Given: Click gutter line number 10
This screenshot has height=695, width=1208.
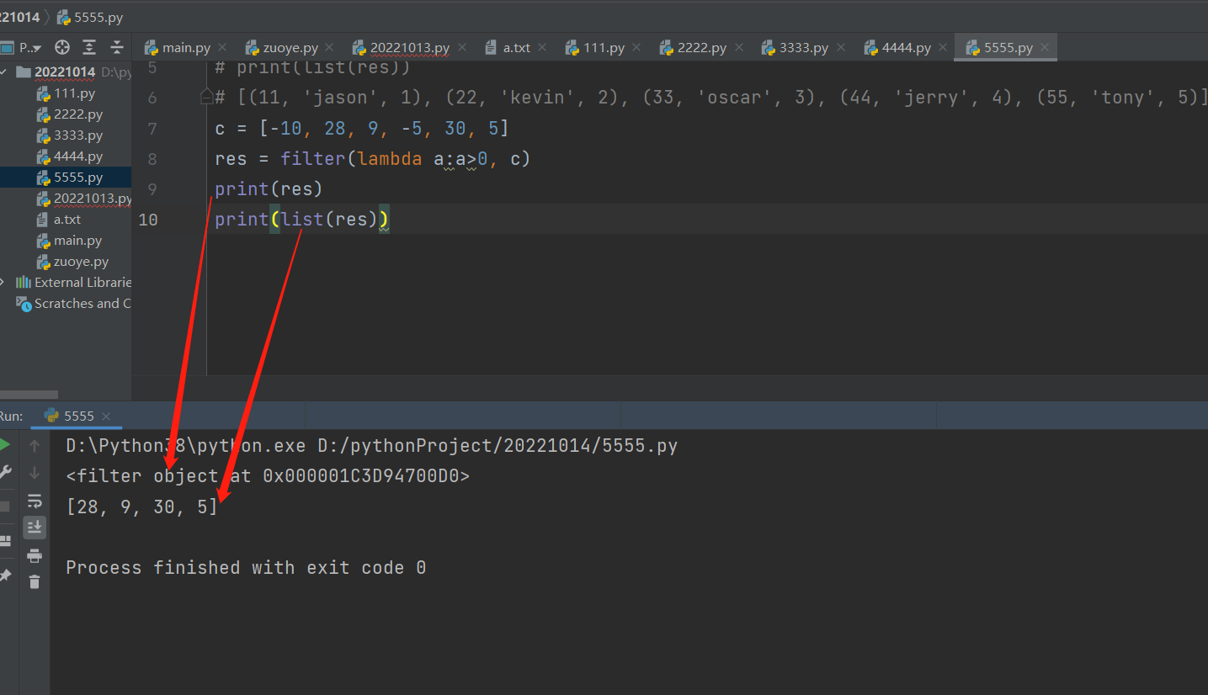Looking at the screenshot, I should [x=148, y=220].
